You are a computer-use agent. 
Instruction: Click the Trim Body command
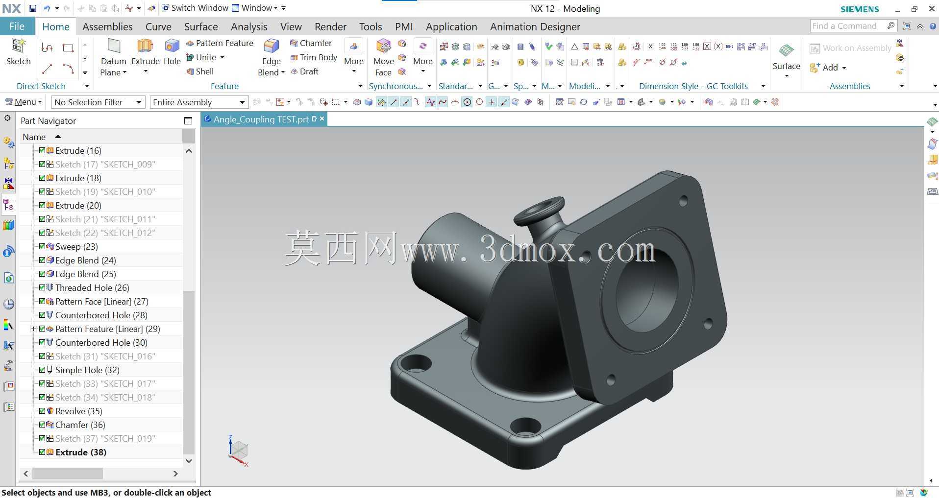[x=314, y=57]
